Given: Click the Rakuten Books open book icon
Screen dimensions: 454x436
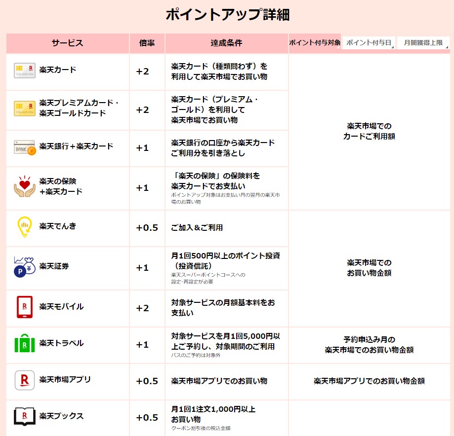Looking at the screenshot, I should pyautogui.click(x=24, y=417).
